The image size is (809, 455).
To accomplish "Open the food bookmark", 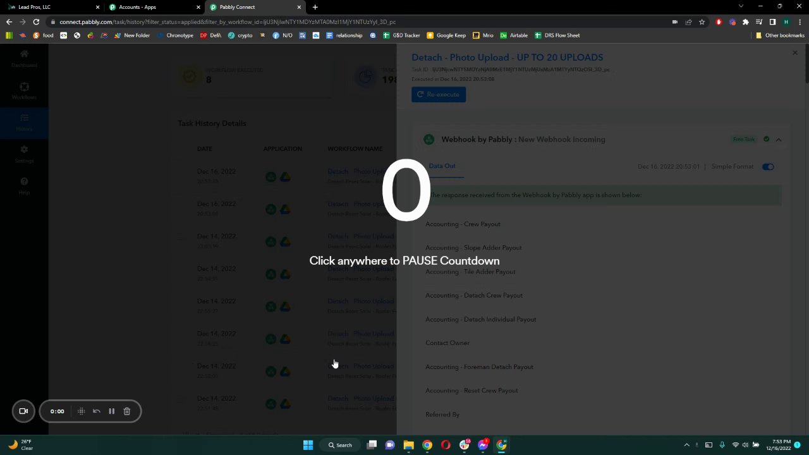I will click(x=43, y=35).
